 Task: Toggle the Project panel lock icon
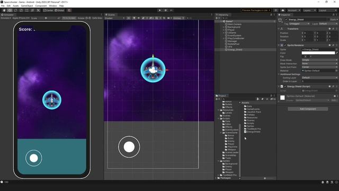point(271,95)
